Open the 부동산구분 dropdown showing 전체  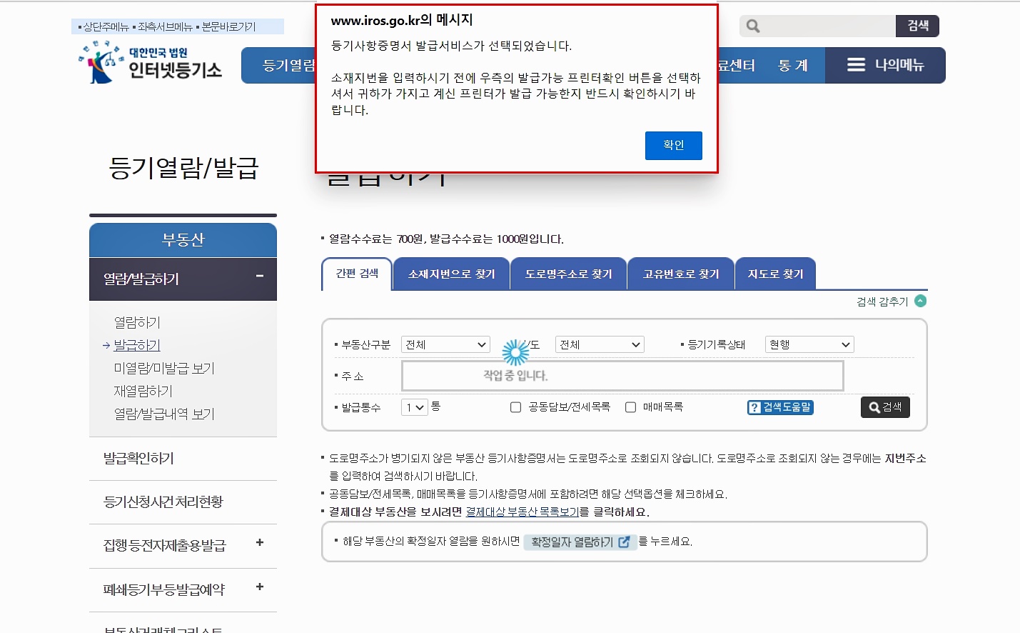point(445,344)
